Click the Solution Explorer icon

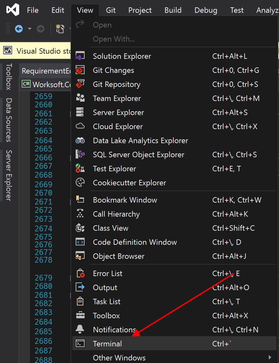[x=80, y=56]
